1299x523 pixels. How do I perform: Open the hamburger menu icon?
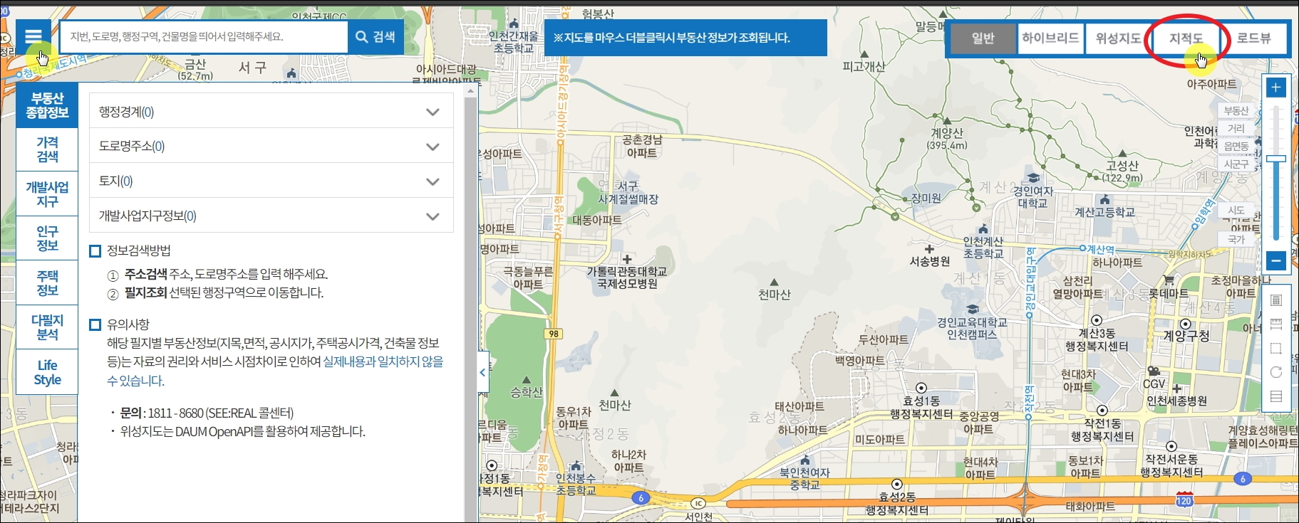coord(33,36)
